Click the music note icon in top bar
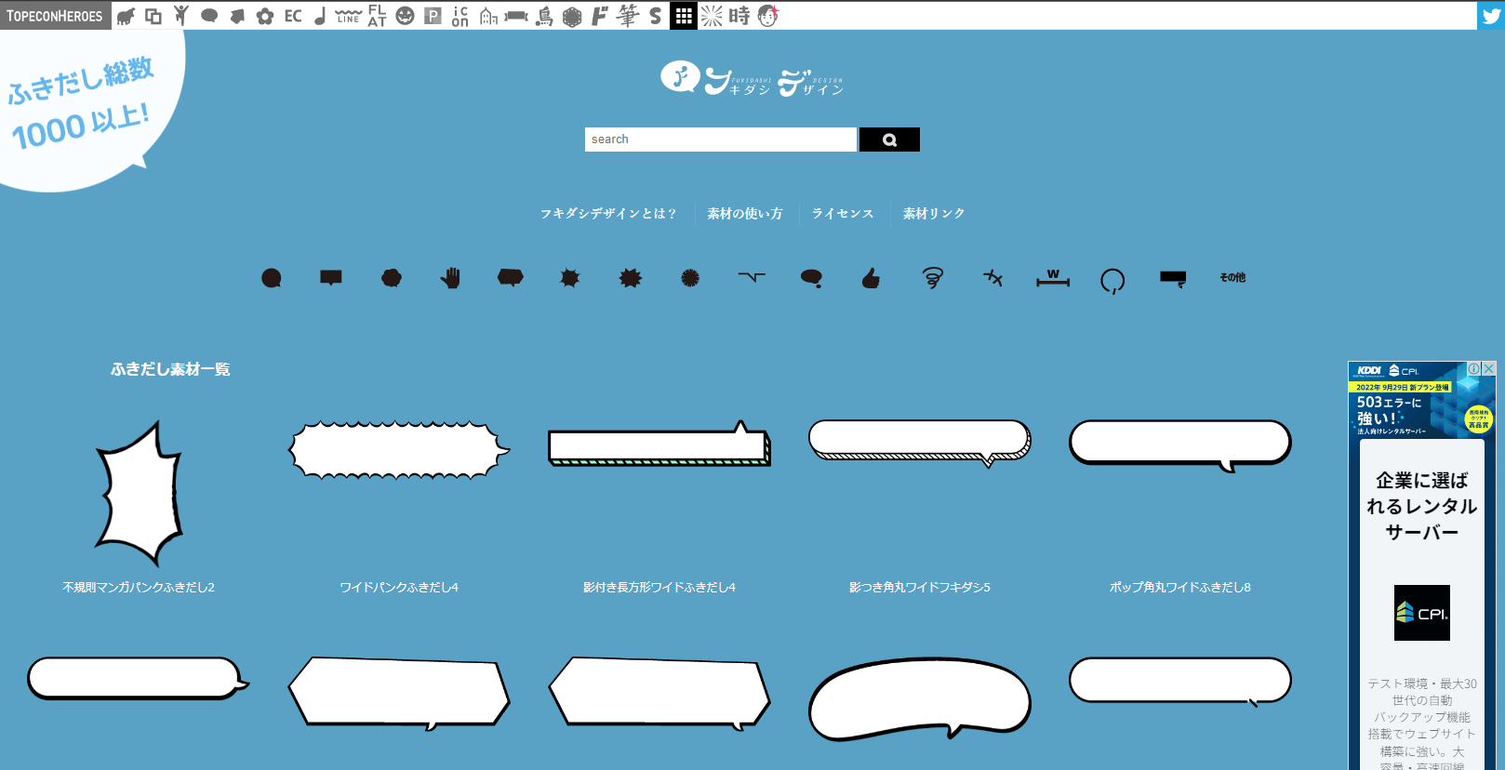This screenshot has width=1505, height=770. (x=320, y=16)
